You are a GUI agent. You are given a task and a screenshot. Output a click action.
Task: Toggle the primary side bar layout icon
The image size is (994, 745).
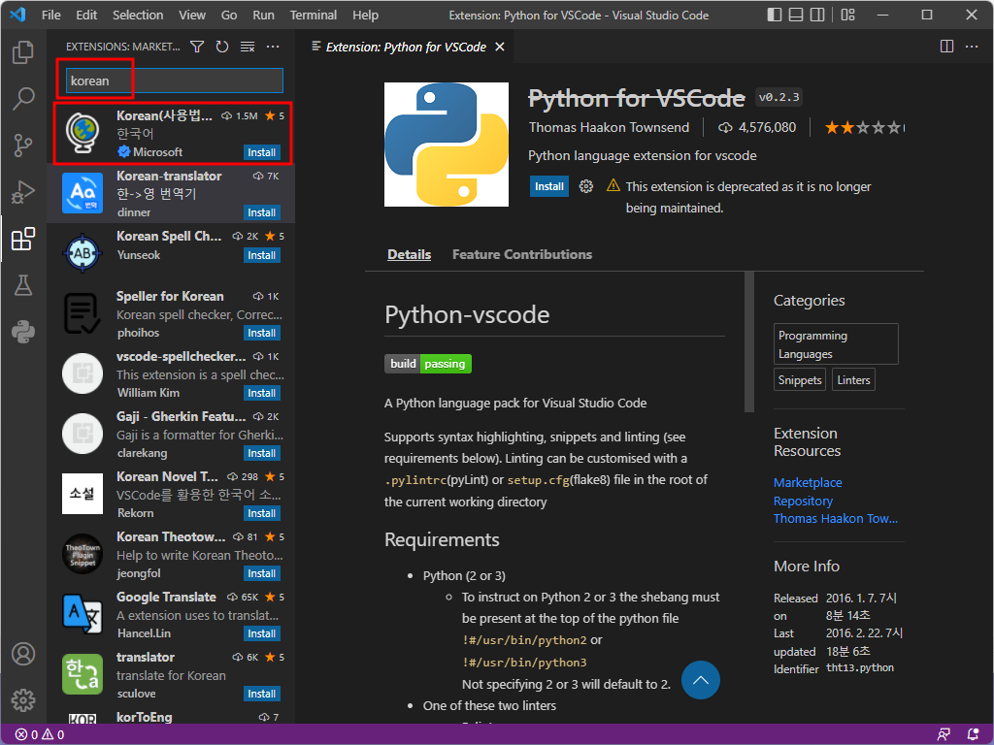774,15
